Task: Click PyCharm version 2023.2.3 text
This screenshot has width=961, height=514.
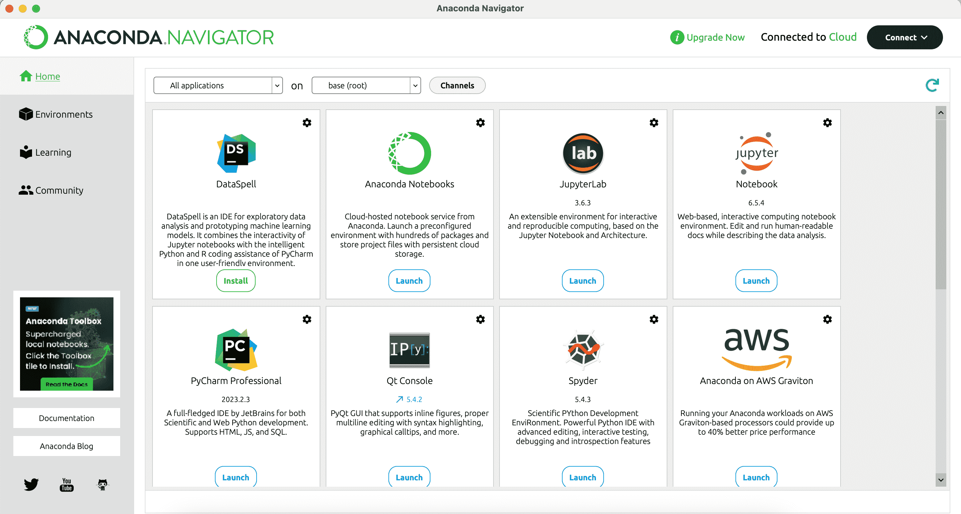Action: click(x=236, y=399)
